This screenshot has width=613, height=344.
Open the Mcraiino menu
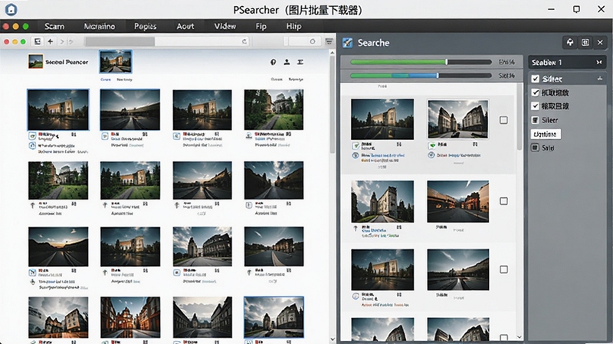[x=100, y=26]
